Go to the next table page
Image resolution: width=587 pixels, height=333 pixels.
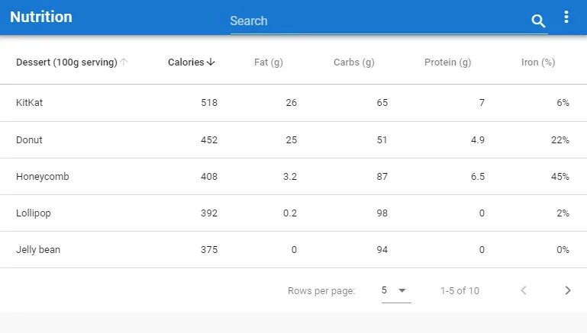(567, 290)
